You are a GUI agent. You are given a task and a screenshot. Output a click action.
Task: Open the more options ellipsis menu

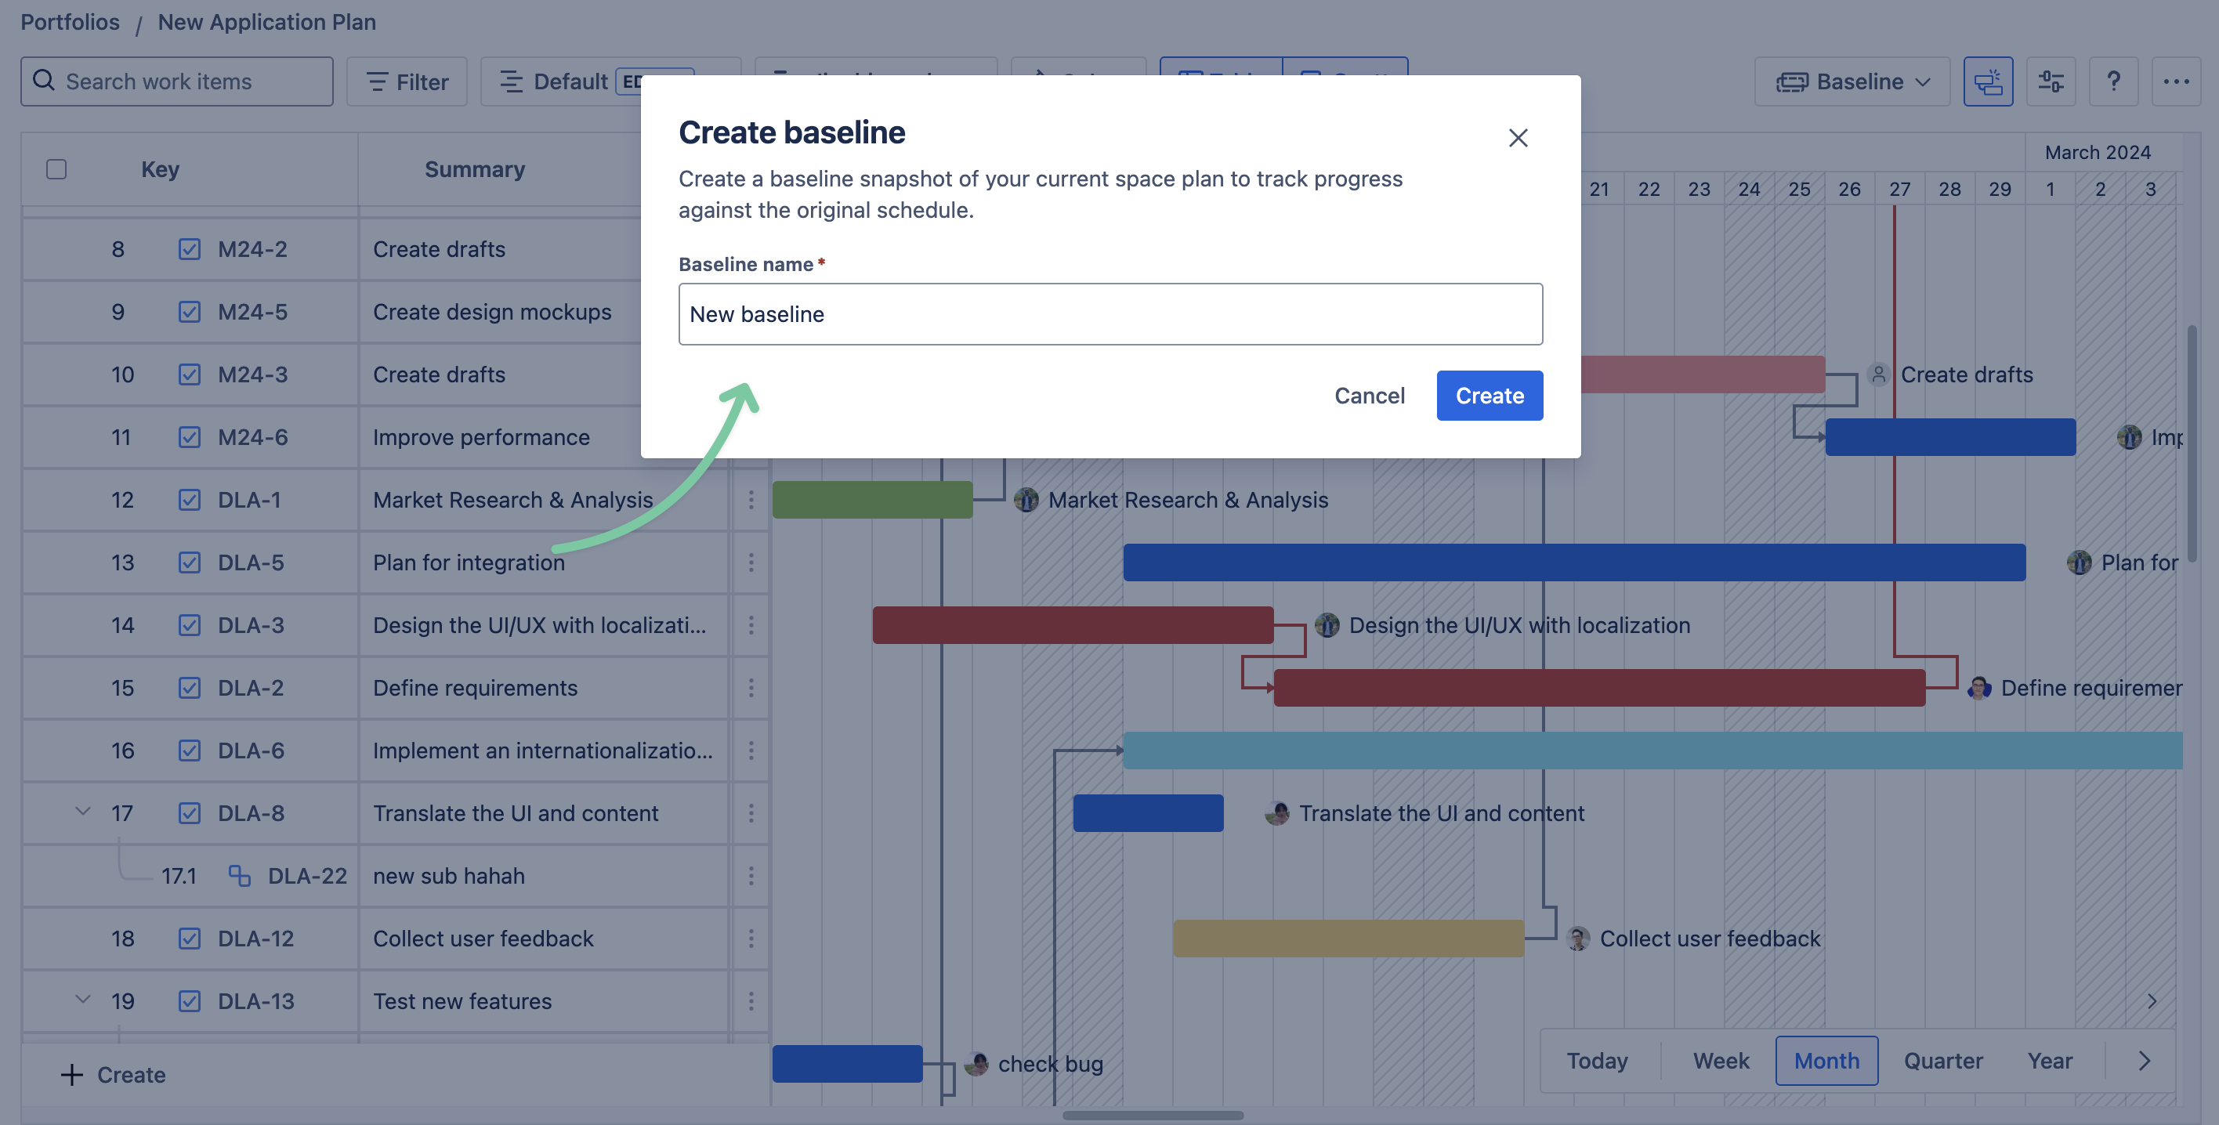click(2175, 81)
